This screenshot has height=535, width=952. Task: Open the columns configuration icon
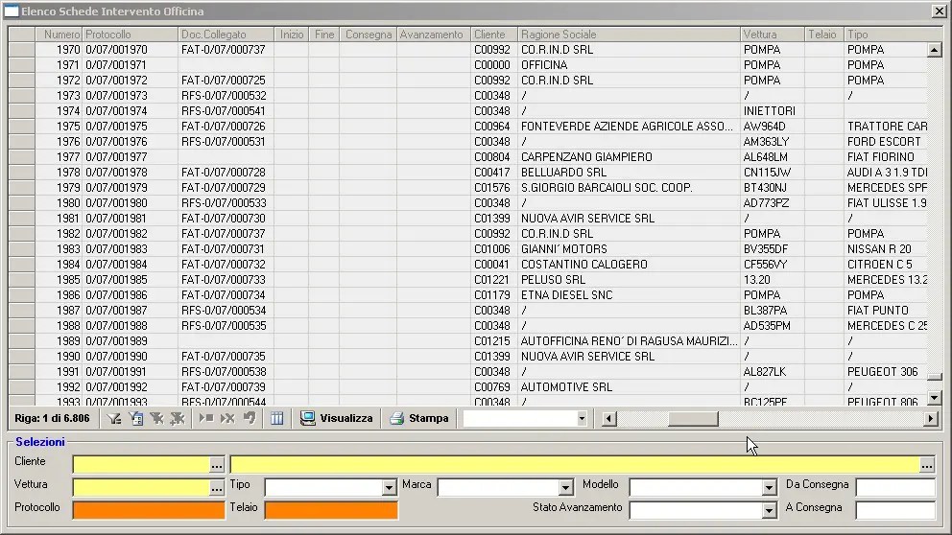pos(276,419)
